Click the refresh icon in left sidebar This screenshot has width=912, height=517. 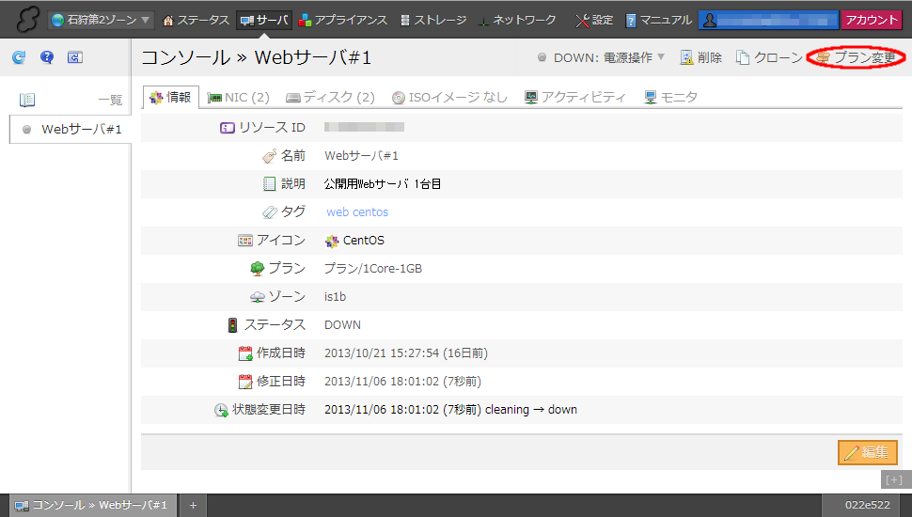coord(19,57)
